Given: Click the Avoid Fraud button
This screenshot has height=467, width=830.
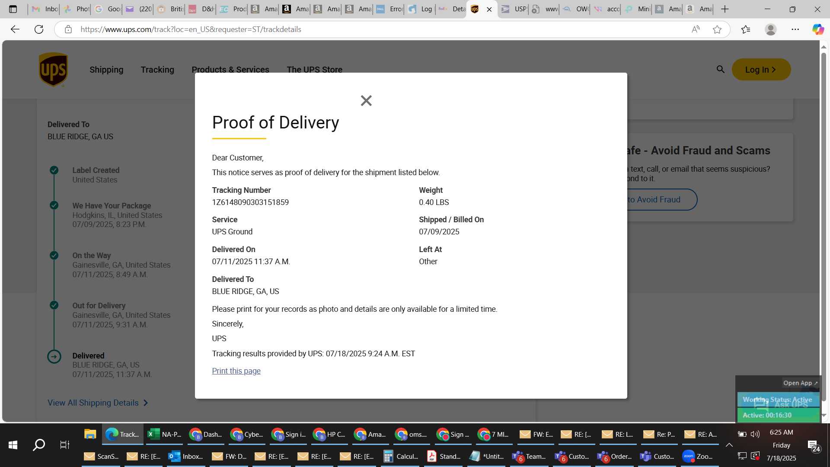Looking at the screenshot, I should (661, 199).
